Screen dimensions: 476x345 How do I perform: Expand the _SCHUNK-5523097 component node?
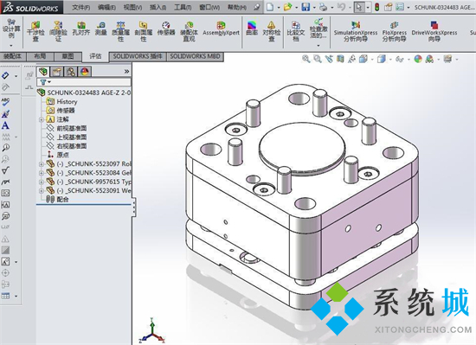42,164
